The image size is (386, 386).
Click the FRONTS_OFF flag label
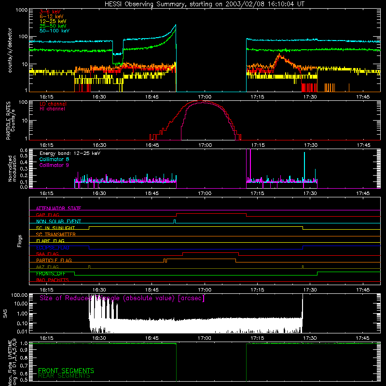[x=51, y=274]
